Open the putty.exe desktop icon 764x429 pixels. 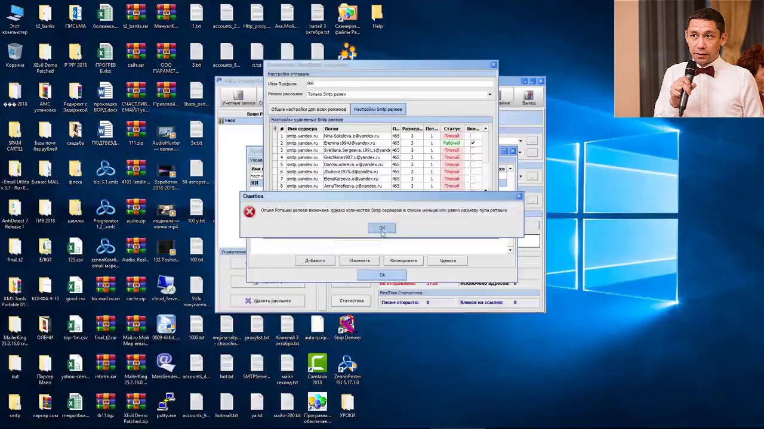(166, 405)
